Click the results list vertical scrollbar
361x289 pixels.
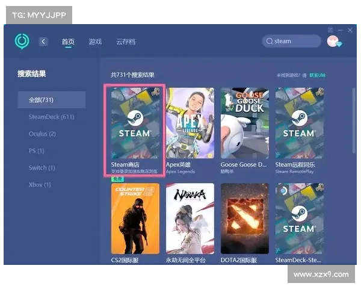coord(354,120)
